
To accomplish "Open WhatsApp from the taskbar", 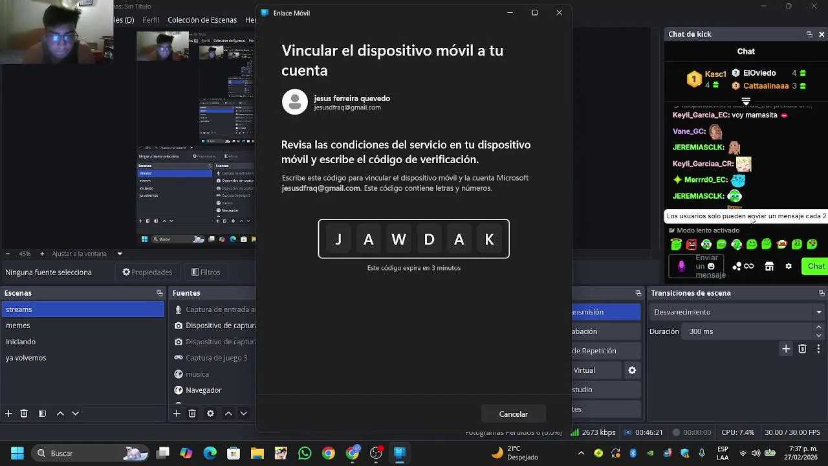I will tap(305, 453).
